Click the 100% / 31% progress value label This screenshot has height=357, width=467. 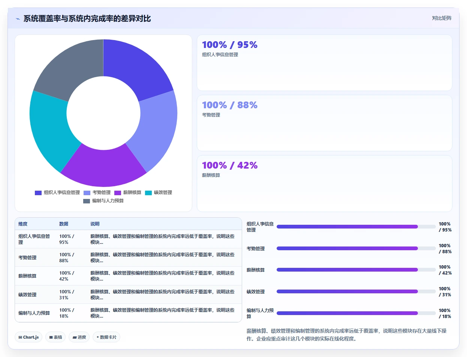coord(445,292)
